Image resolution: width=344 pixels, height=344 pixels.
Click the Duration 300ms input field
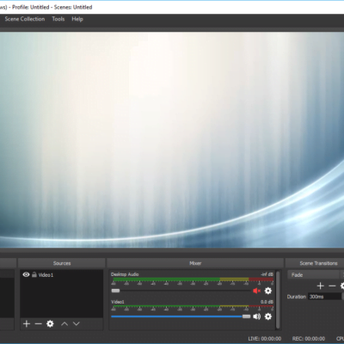pyautogui.click(x=326, y=297)
